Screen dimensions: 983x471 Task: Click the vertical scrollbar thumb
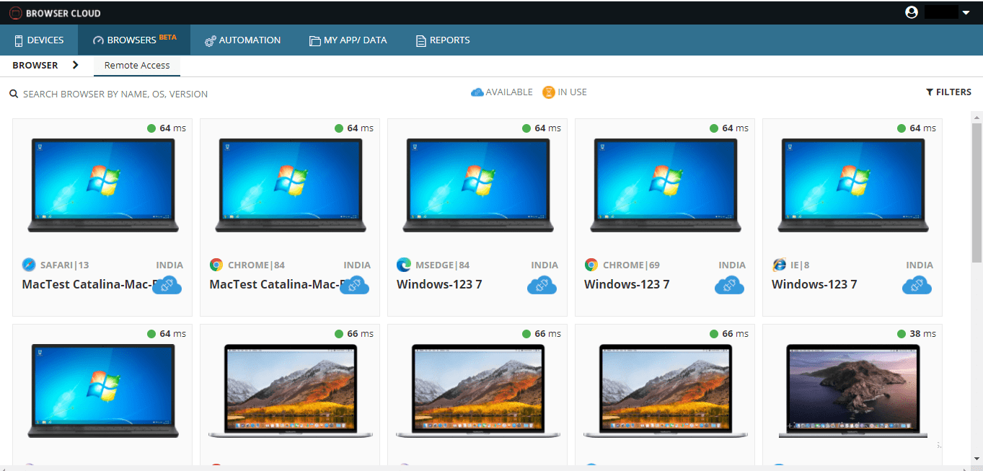[x=977, y=193]
